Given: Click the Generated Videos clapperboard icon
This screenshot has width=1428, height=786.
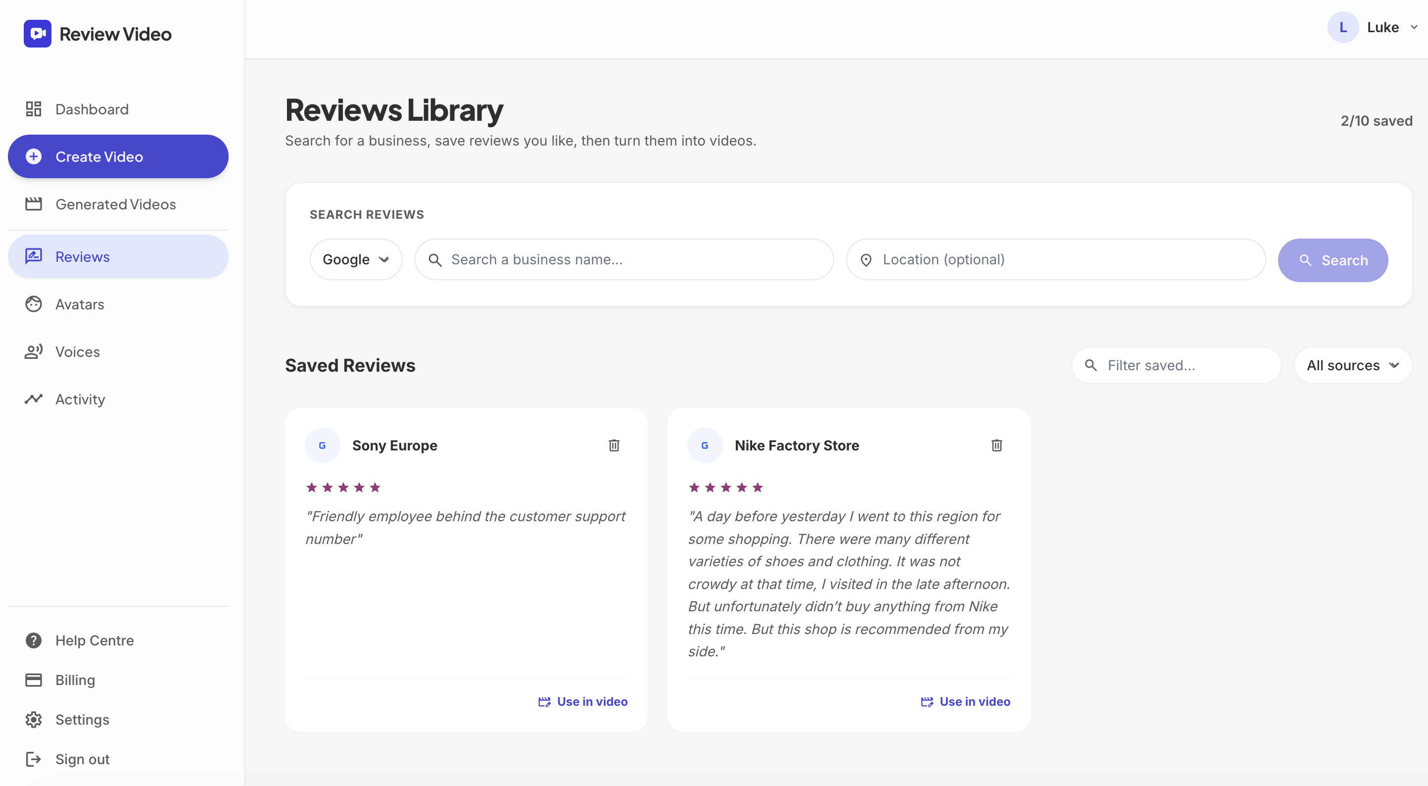Looking at the screenshot, I should pos(33,204).
